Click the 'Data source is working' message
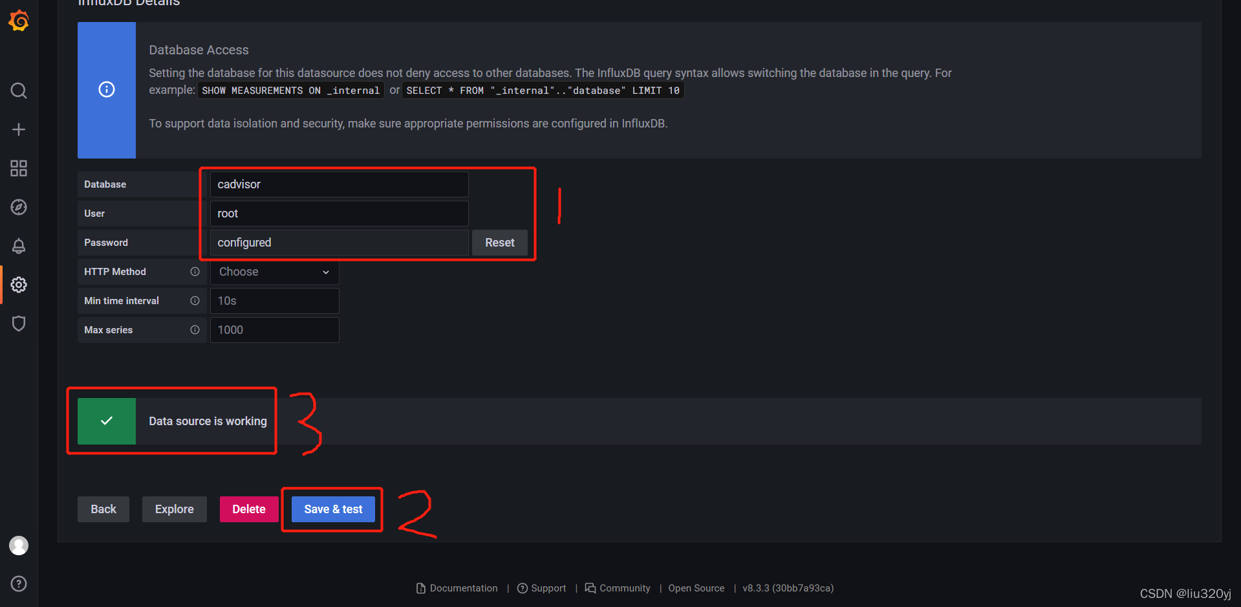Viewport: 1241px width, 607px height. [208, 421]
